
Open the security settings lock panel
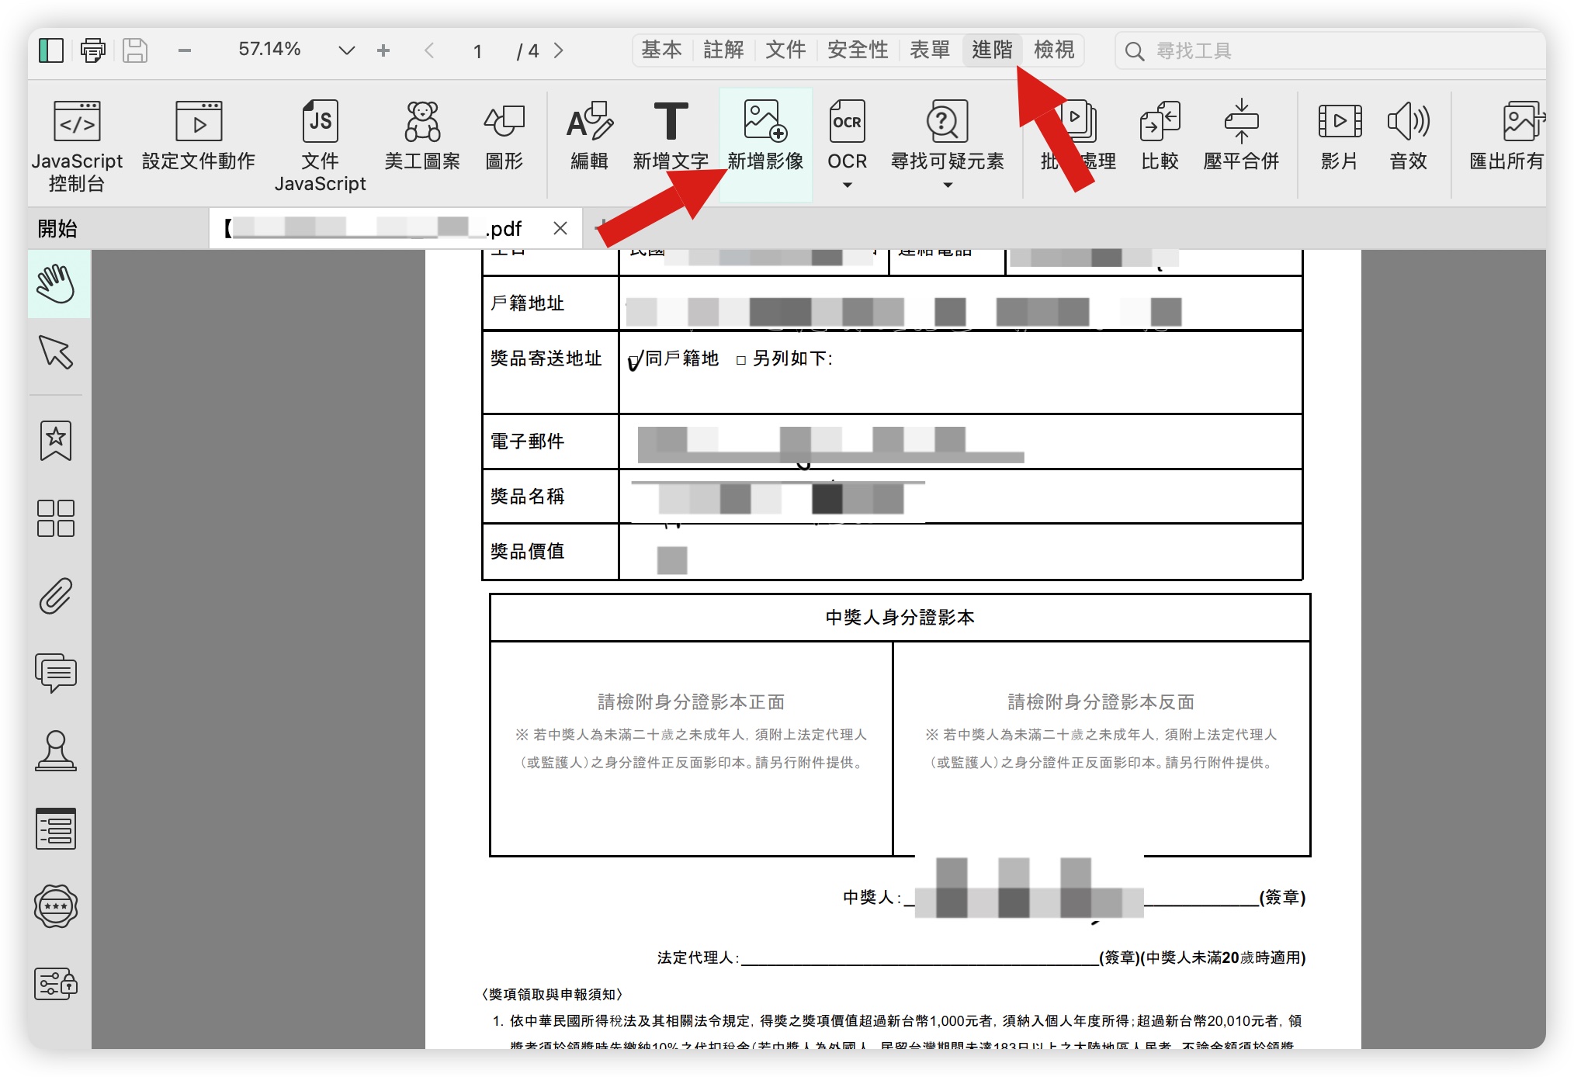point(56,984)
